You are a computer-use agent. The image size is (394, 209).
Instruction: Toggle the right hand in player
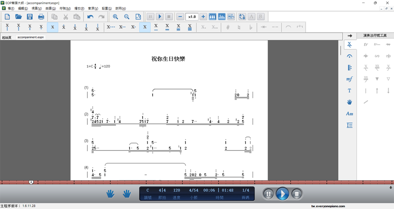point(127,194)
